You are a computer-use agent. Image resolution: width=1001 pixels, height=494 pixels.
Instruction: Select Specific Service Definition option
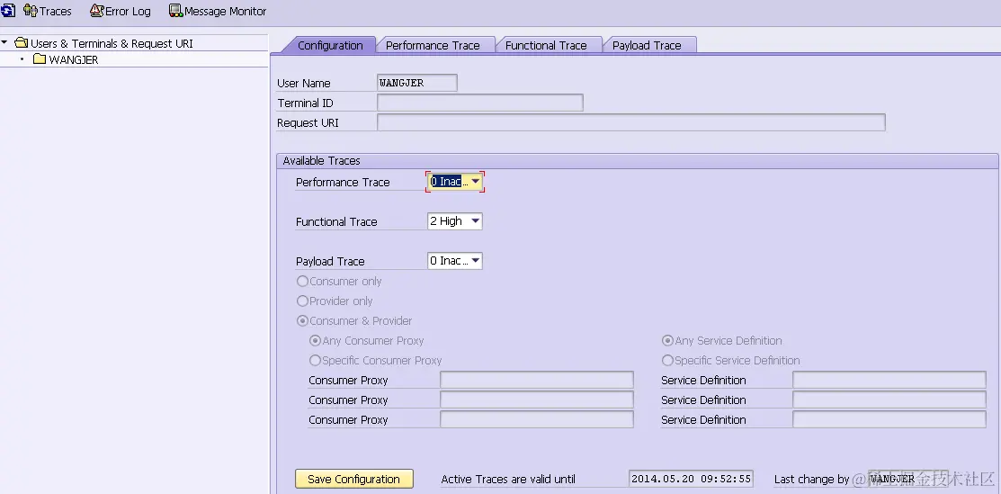(667, 361)
